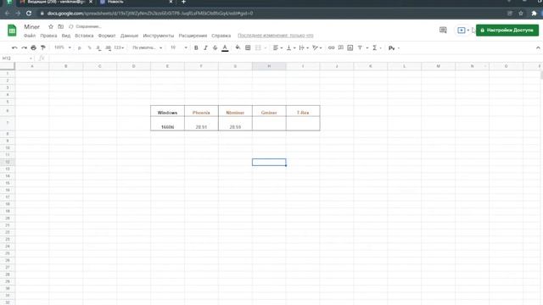
Task: Open the functions sigma menu
Action: 375,47
